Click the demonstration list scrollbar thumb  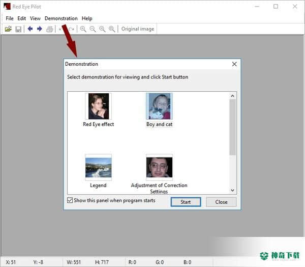(232, 127)
